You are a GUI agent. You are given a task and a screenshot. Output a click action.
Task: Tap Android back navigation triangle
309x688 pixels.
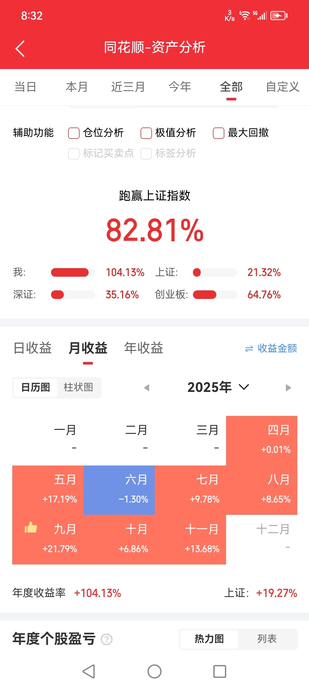coord(89,671)
